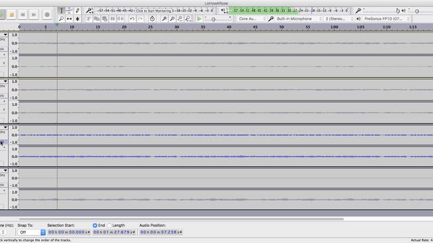Open first track's dropdown menu arrow

click(5, 34)
